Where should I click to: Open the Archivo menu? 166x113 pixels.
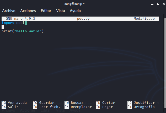click(9, 11)
